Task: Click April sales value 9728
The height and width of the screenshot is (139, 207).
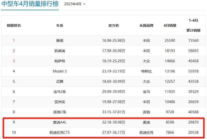Action: (x=170, y=112)
